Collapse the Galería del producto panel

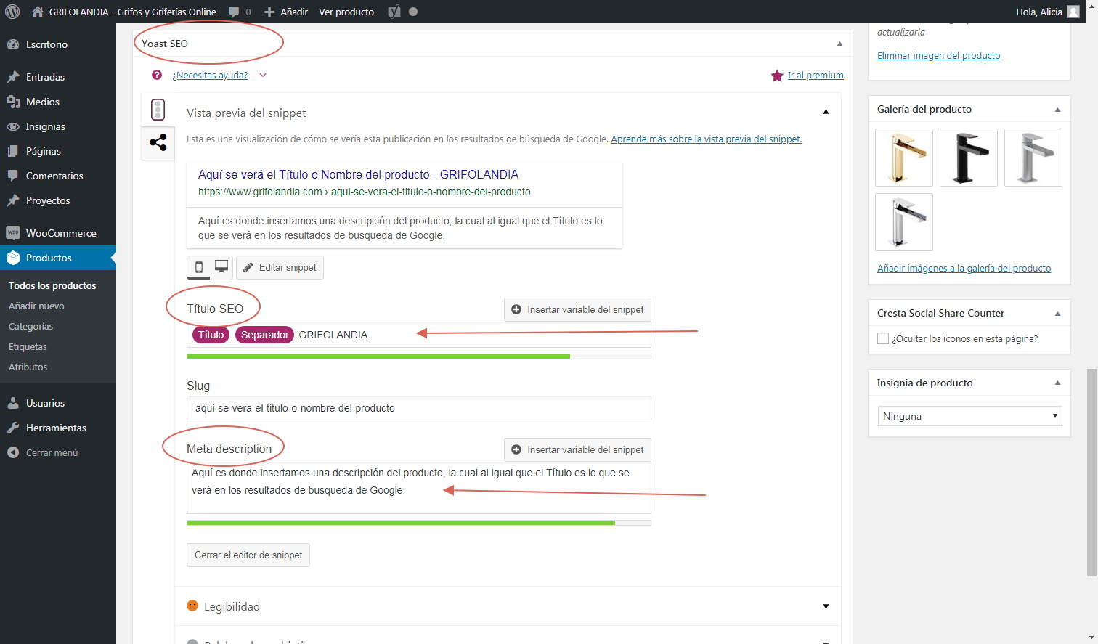coord(1057,110)
